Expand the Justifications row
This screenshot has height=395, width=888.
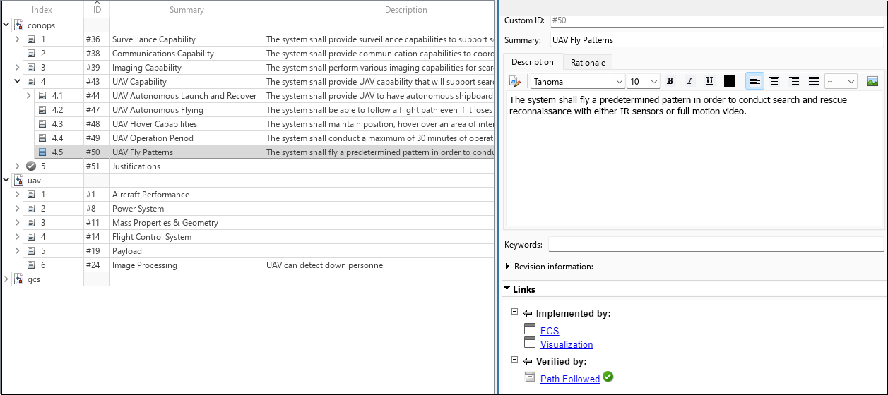pyautogui.click(x=18, y=166)
